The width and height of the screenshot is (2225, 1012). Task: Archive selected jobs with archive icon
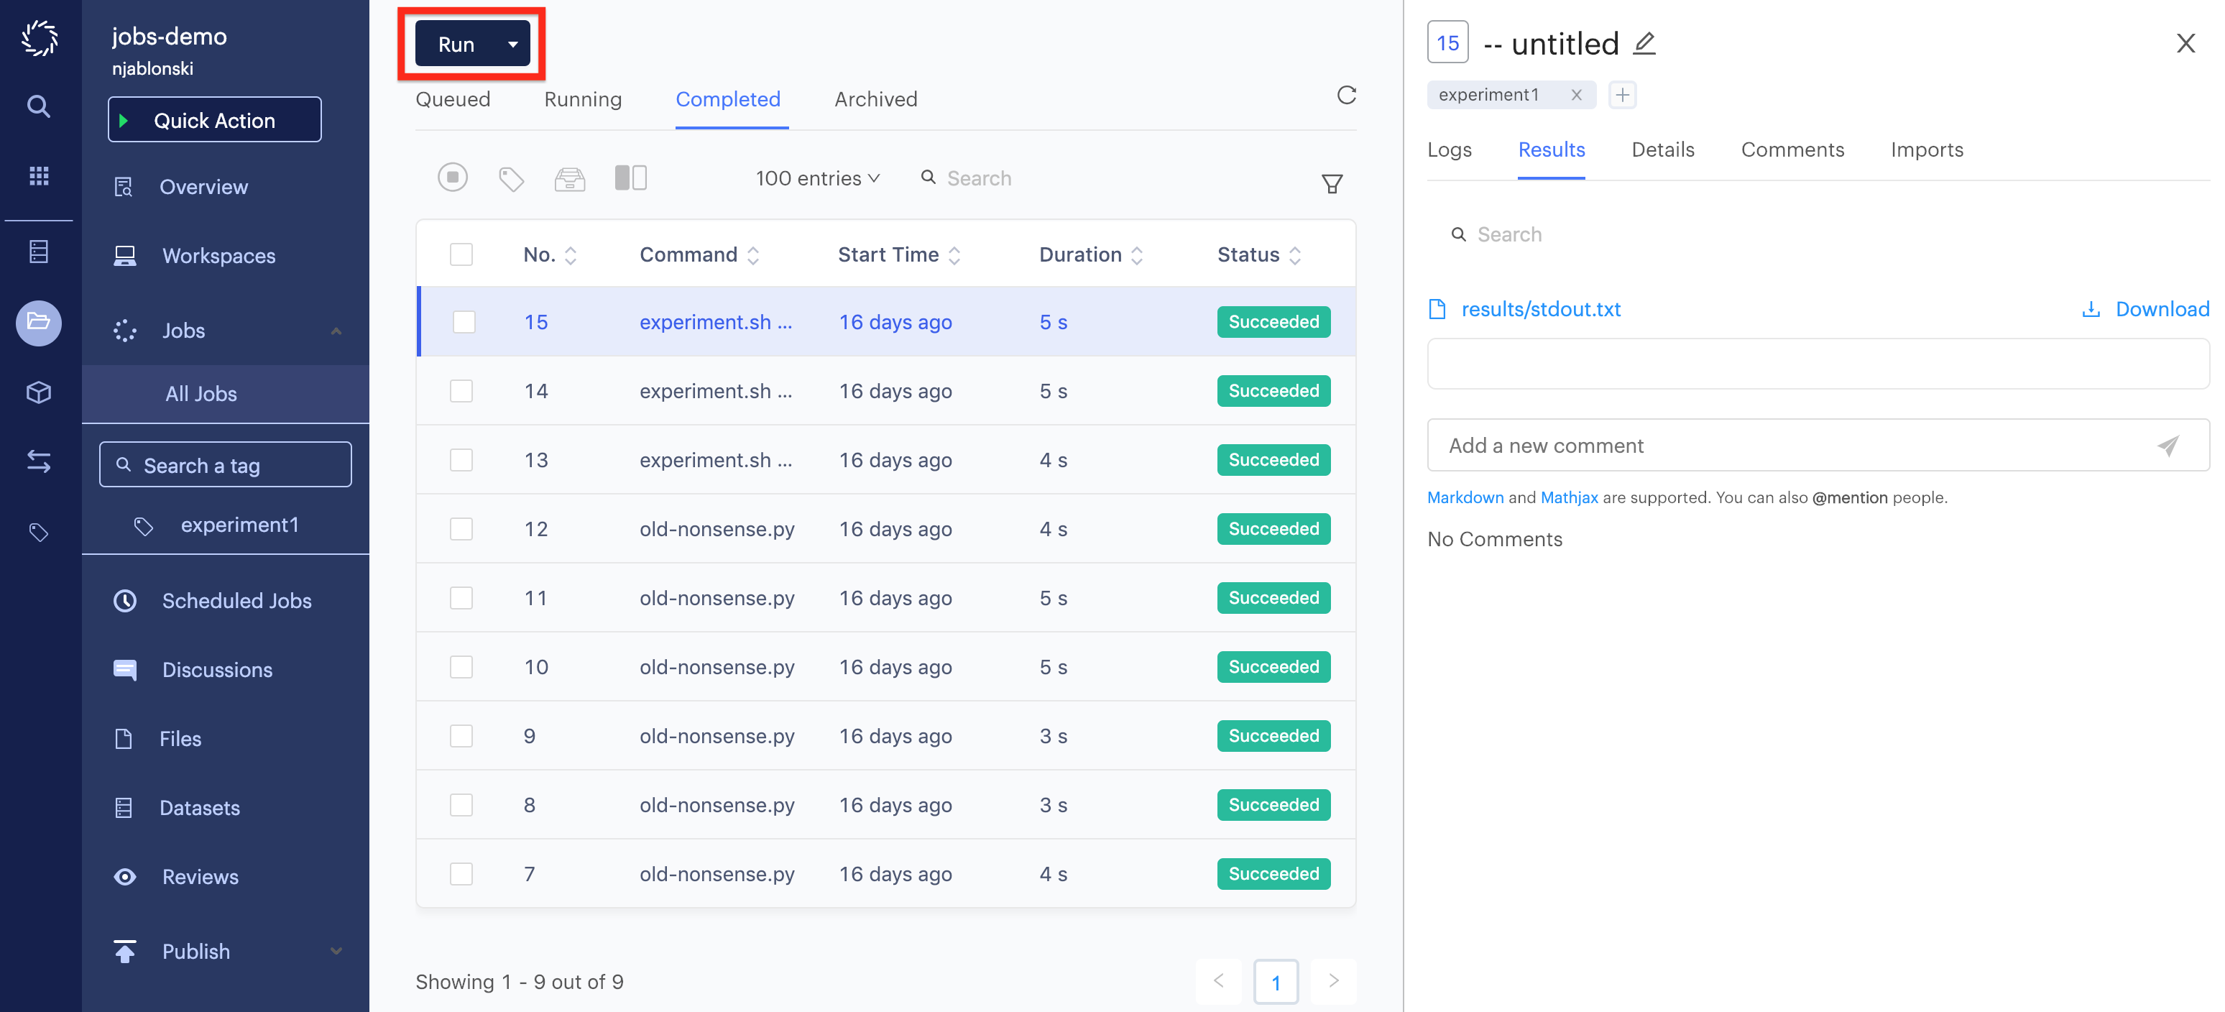click(570, 179)
